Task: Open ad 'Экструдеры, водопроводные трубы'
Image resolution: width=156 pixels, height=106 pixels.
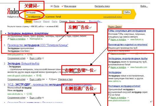Action: tap(128, 59)
